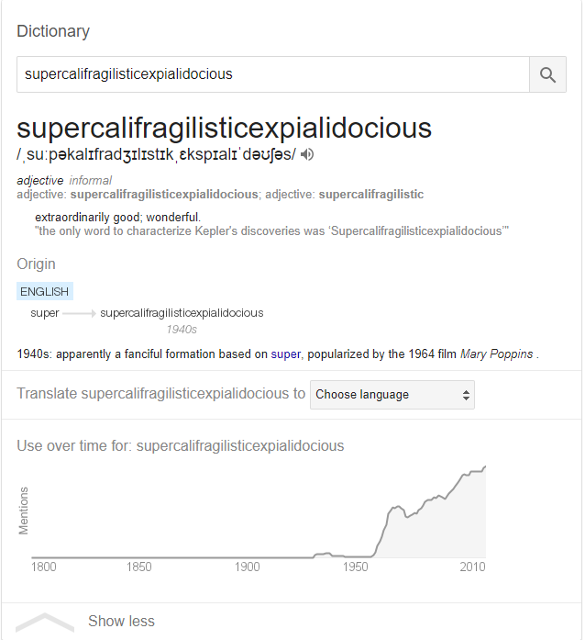The height and width of the screenshot is (640, 585).
Task: Click the bold supercalifragilistic adjective variant
Action: pos(371,195)
